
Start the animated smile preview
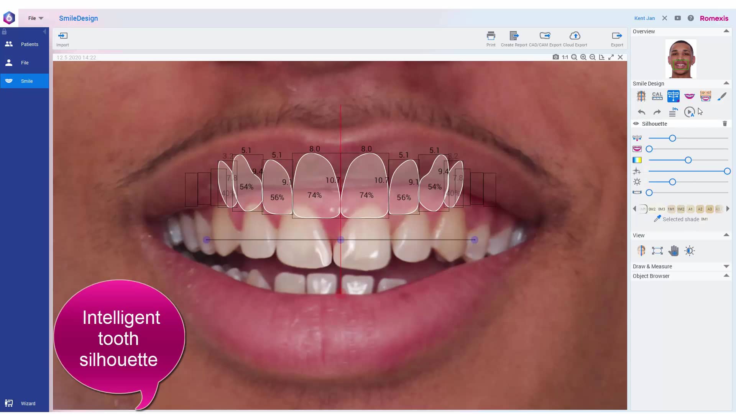click(690, 112)
